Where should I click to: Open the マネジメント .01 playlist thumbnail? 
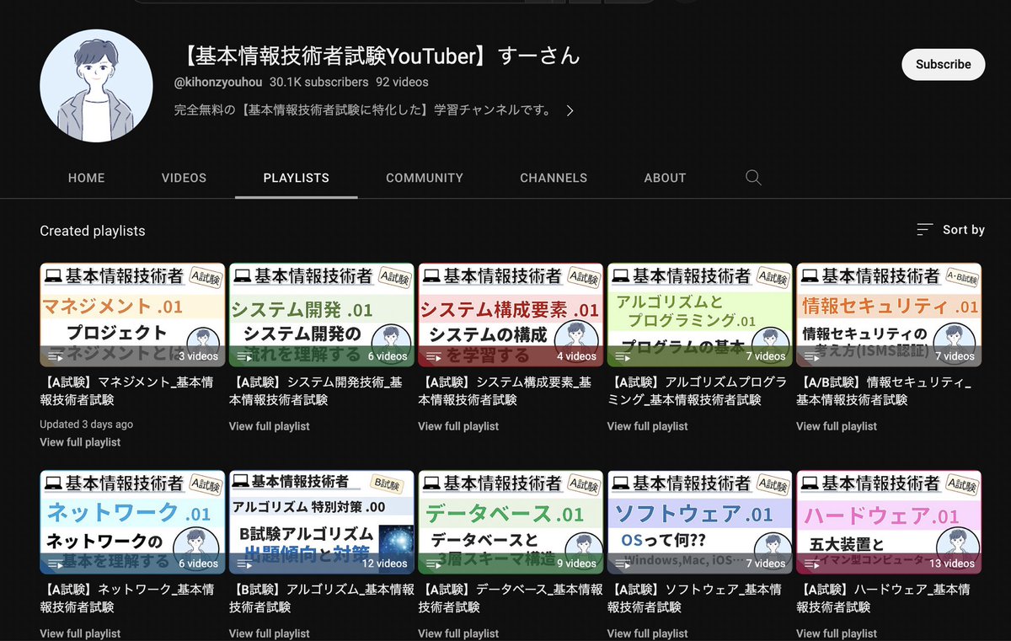pos(132,315)
